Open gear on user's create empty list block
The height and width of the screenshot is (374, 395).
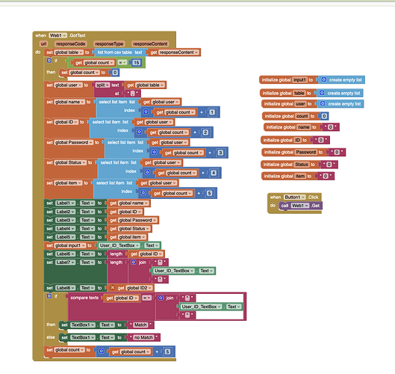click(x=323, y=104)
